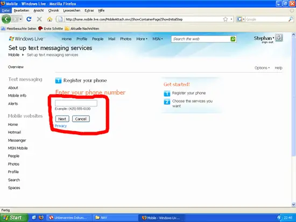Switch to Unbenanntes Dokument taskbar item
This screenshot has width=296, height=222.
tap(69, 218)
